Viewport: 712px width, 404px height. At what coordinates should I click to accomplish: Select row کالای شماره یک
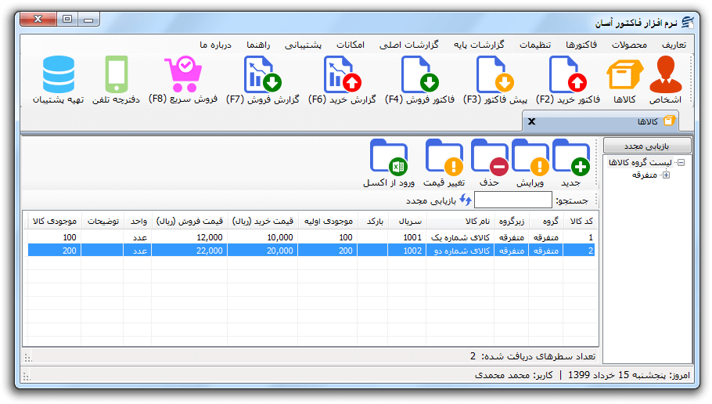tap(311, 237)
